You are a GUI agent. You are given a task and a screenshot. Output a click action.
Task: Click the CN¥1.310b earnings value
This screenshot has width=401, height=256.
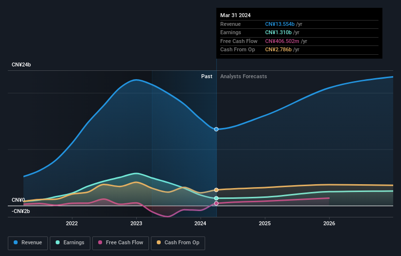[278, 32]
